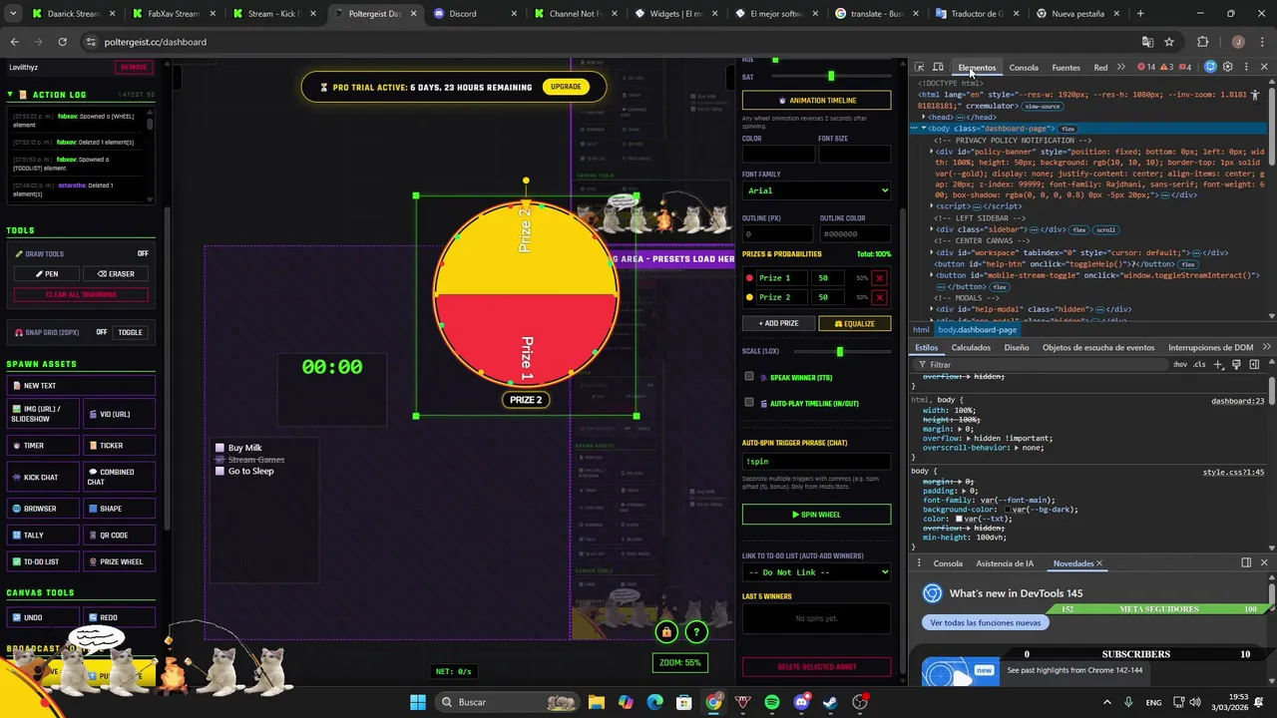Toggle the .cls element classes button

[1200, 365]
